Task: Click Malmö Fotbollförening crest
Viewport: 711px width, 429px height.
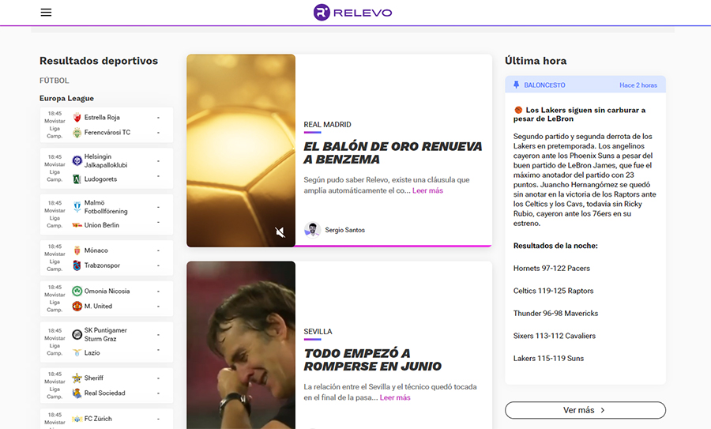Action: point(77,207)
